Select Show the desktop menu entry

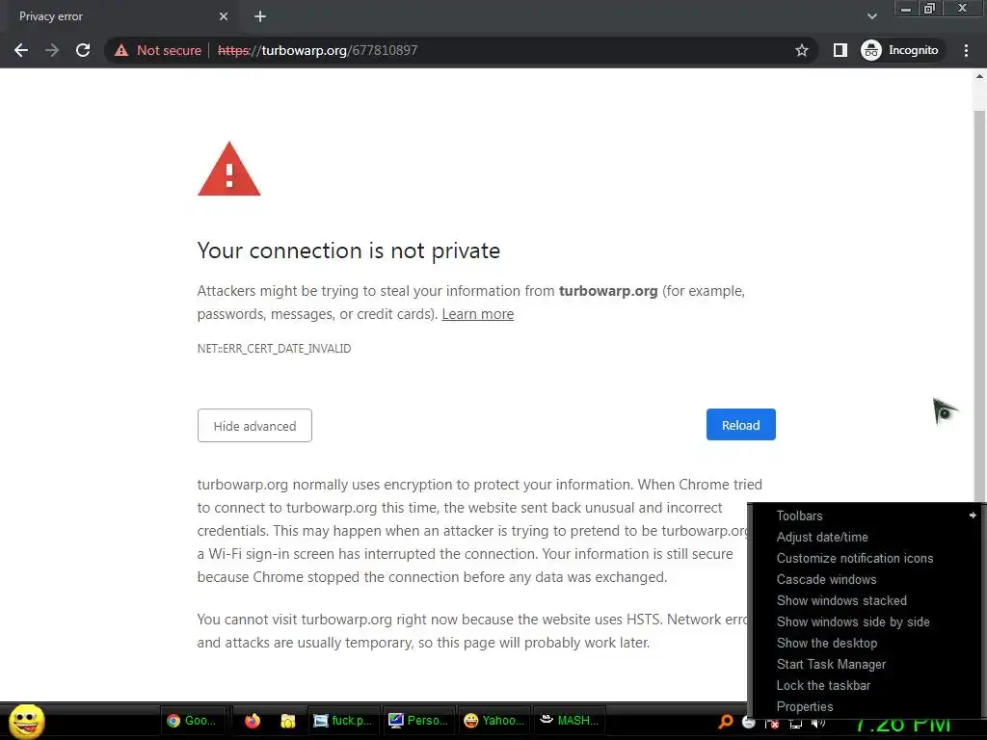(x=827, y=643)
